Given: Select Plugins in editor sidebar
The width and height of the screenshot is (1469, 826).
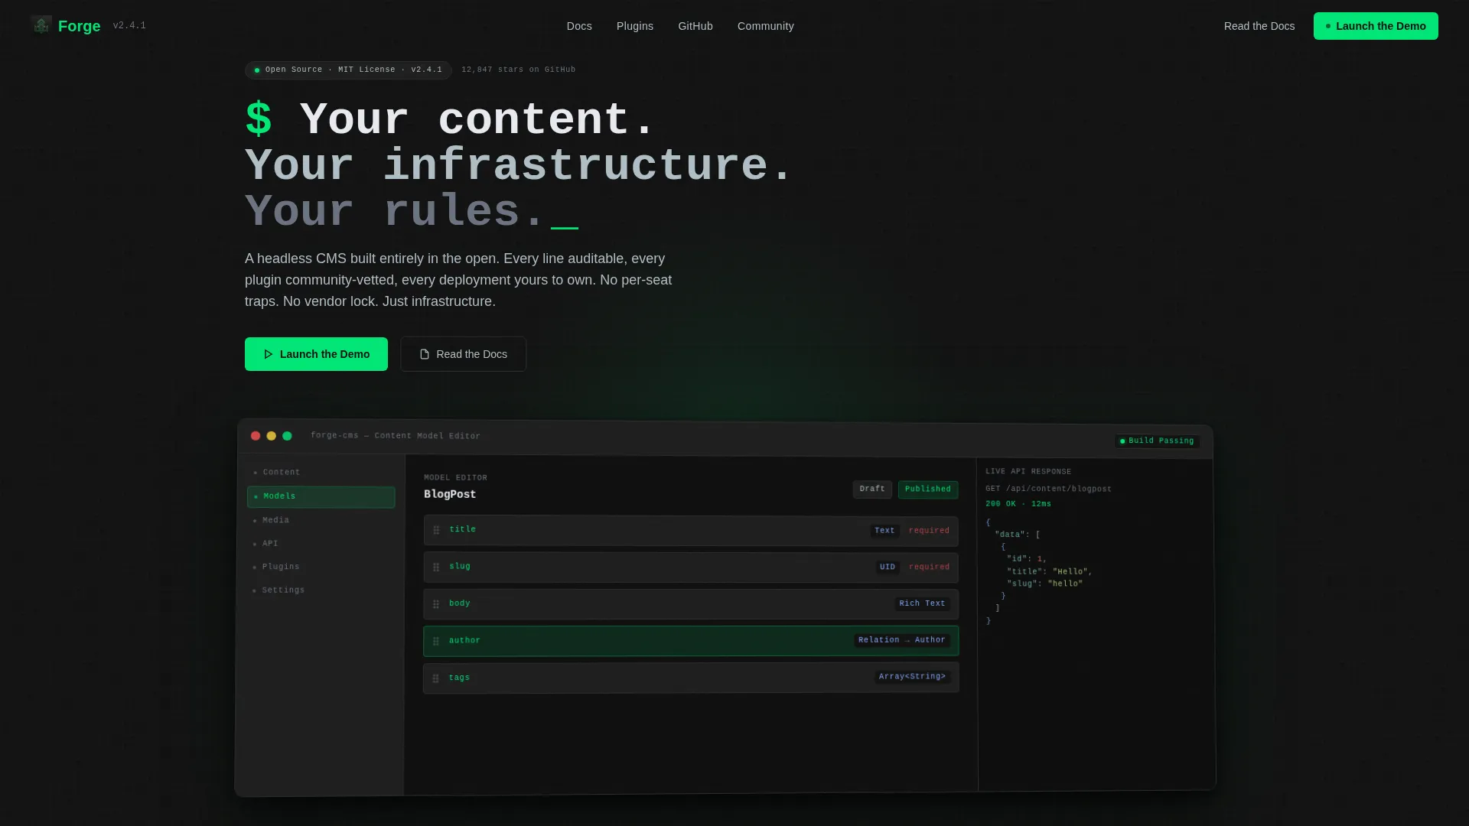Looking at the screenshot, I should (x=321, y=567).
